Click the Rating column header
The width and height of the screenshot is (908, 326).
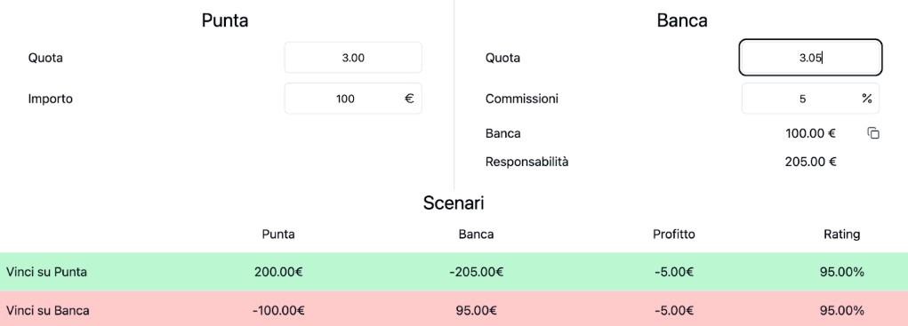[842, 235]
